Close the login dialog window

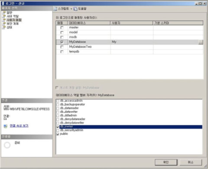(x=205, y=3)
